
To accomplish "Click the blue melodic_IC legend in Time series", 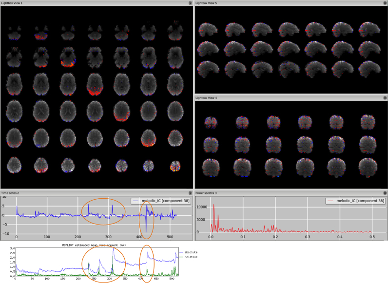I will point(161,201).
